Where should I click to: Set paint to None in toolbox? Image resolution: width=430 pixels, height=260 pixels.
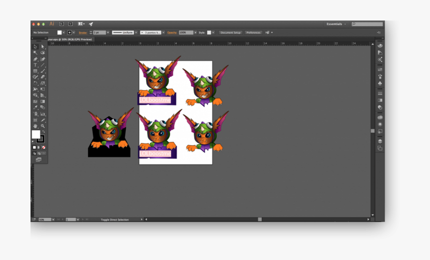[44, 147]
